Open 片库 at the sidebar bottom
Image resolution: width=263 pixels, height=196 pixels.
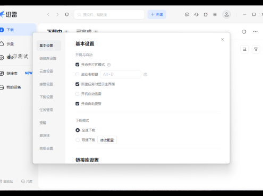pyautogui.click(x=27, y=181)
